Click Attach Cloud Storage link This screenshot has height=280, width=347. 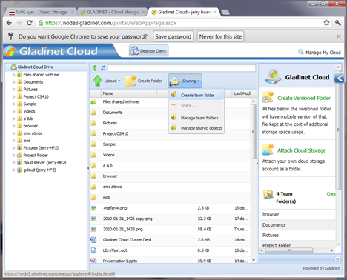tap(302, 150)
